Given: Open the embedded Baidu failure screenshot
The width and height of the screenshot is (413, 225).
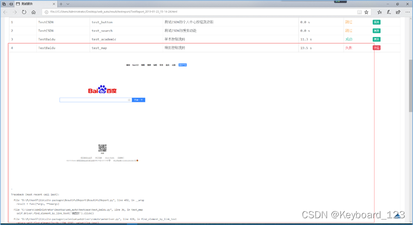Looking at the screenshot, I should pos(102,113).
